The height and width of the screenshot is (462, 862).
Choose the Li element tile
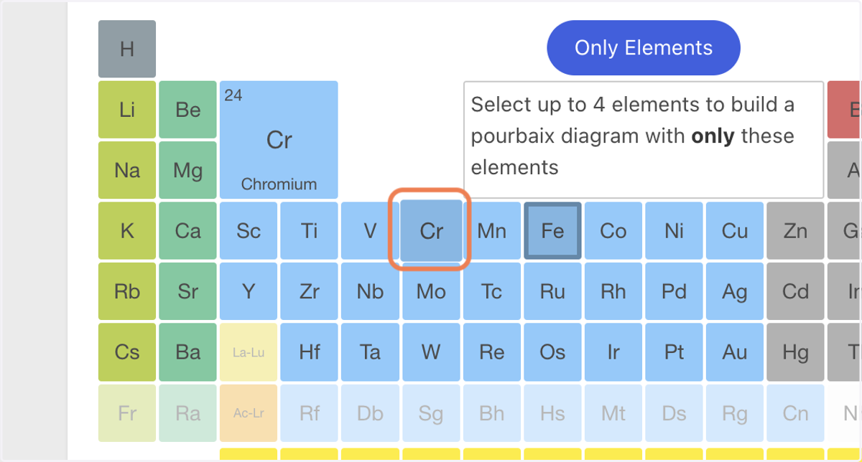(127, 110)
